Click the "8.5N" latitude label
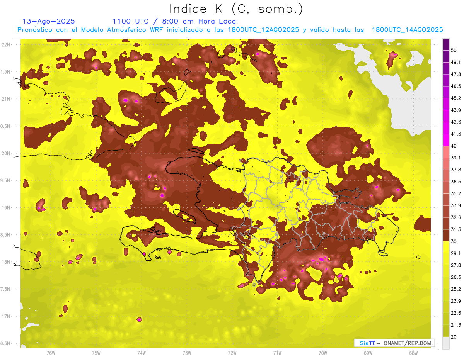The image size is (464, 358). 5,235
